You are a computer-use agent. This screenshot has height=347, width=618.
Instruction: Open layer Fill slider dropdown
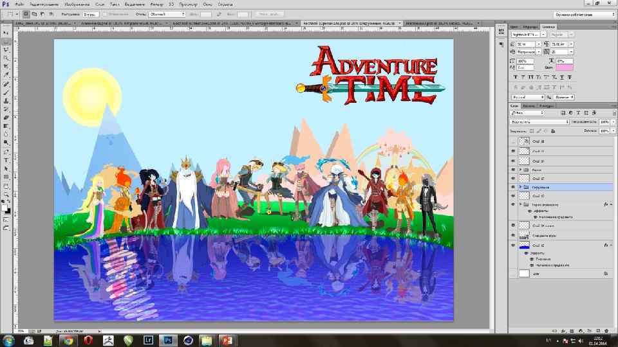click(x=613, y=131)
